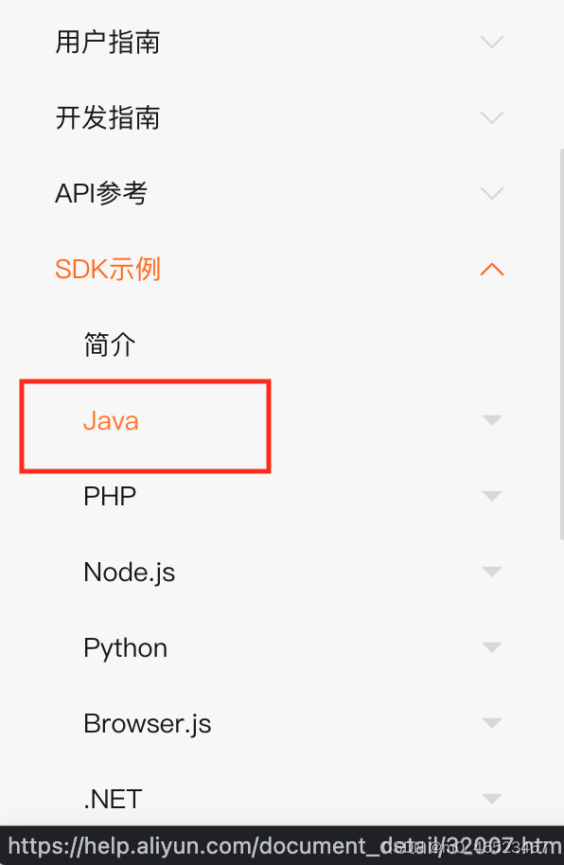The height and width of the screenshot is (865, 564).
Task: Select the API参考 menu item
Action: [101, 194]
